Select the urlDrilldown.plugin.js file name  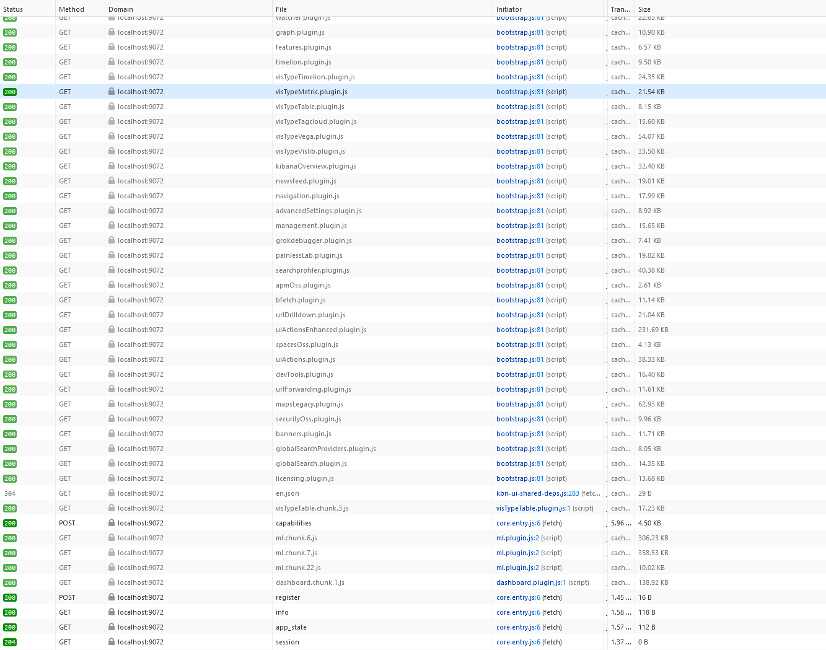click(310, 315)
